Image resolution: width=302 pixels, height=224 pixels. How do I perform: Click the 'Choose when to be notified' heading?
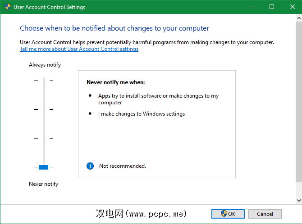[114, 28]
